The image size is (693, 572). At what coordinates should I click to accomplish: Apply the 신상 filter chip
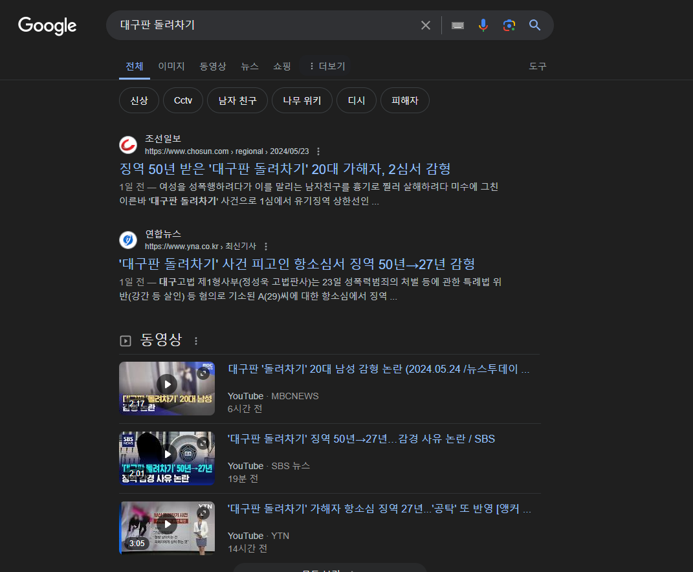[138, 100]
